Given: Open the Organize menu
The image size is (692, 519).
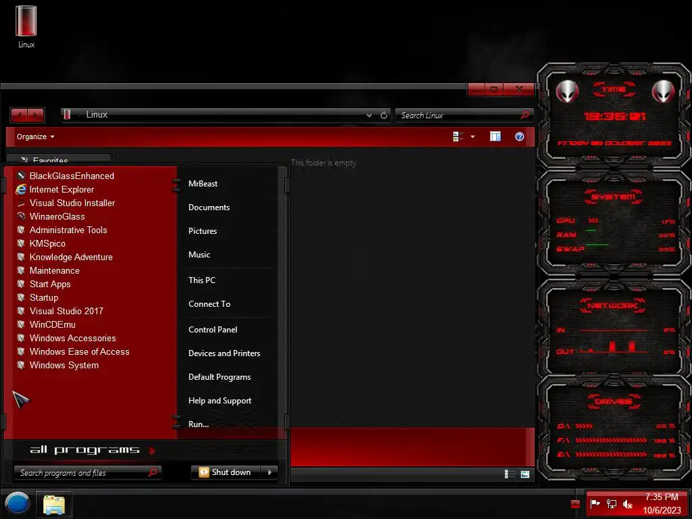Looking at the screenshot, I should pos(35,137).
